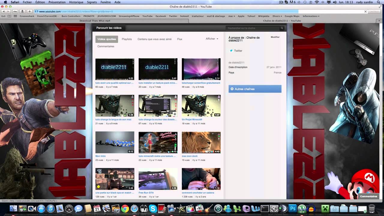This screenshot has height=216, width=384.
Task: Open iTunes from the dock
Action: 50,208
